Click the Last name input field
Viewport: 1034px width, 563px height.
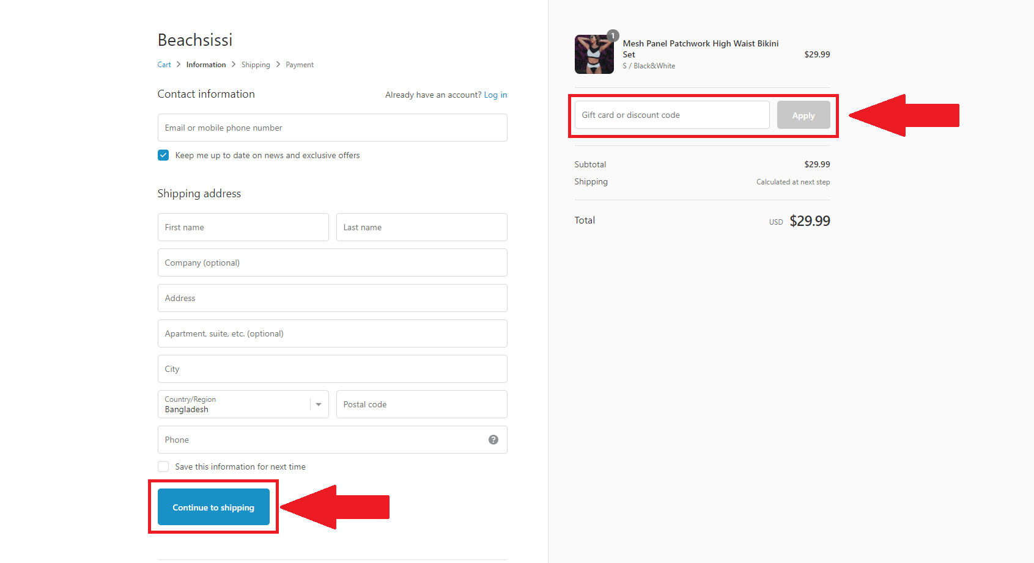click(421, 227)
